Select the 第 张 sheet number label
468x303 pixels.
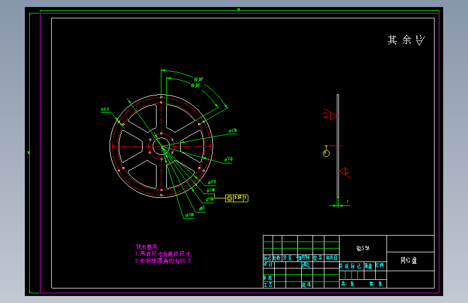(376, 284)
